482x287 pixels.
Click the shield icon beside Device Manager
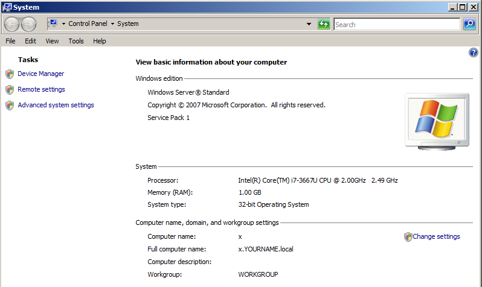10,74
